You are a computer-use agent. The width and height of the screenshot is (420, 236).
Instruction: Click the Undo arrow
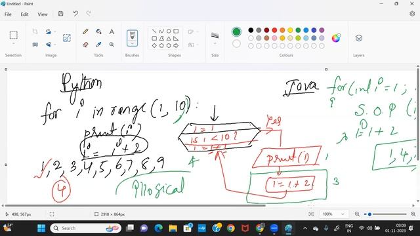tap(75, 14)
